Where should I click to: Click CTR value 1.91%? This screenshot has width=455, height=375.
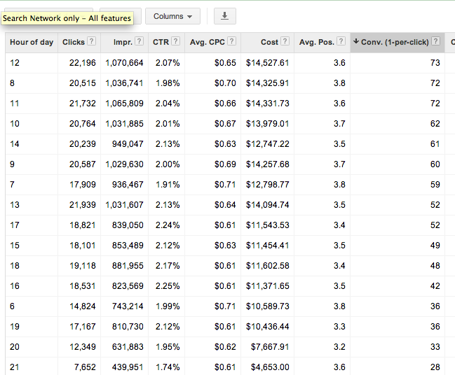click(168, 185)
